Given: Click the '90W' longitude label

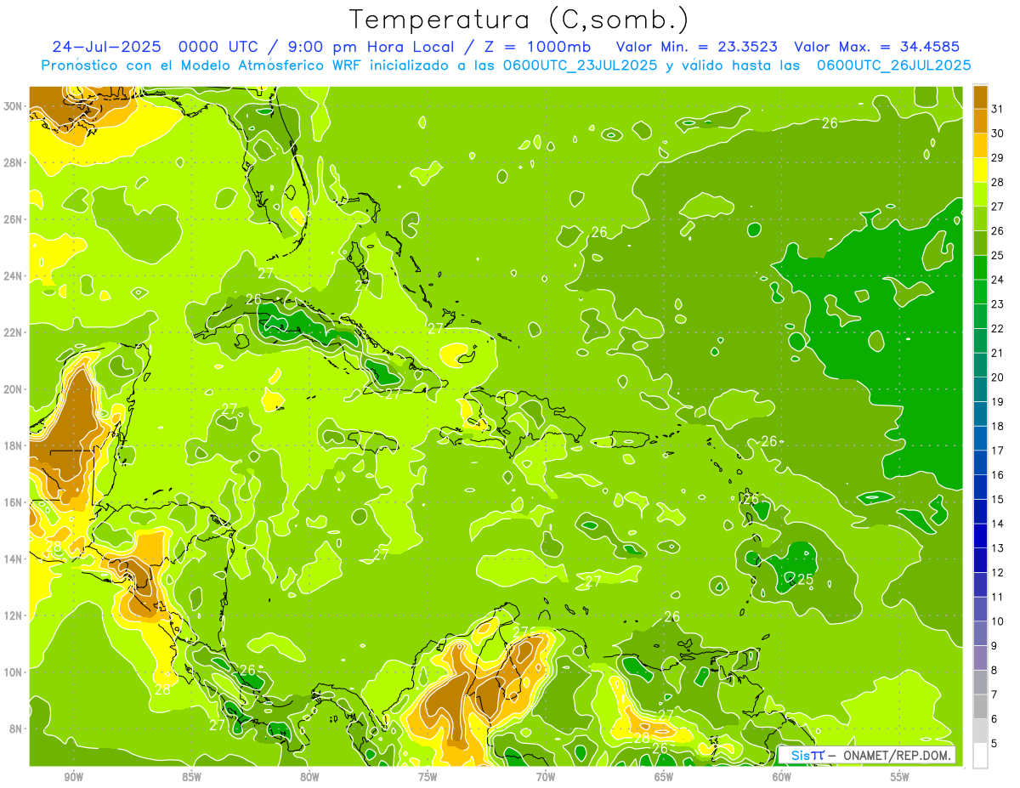Looking at the screenshot, I should pyautogui.click(x=73, y=777).
